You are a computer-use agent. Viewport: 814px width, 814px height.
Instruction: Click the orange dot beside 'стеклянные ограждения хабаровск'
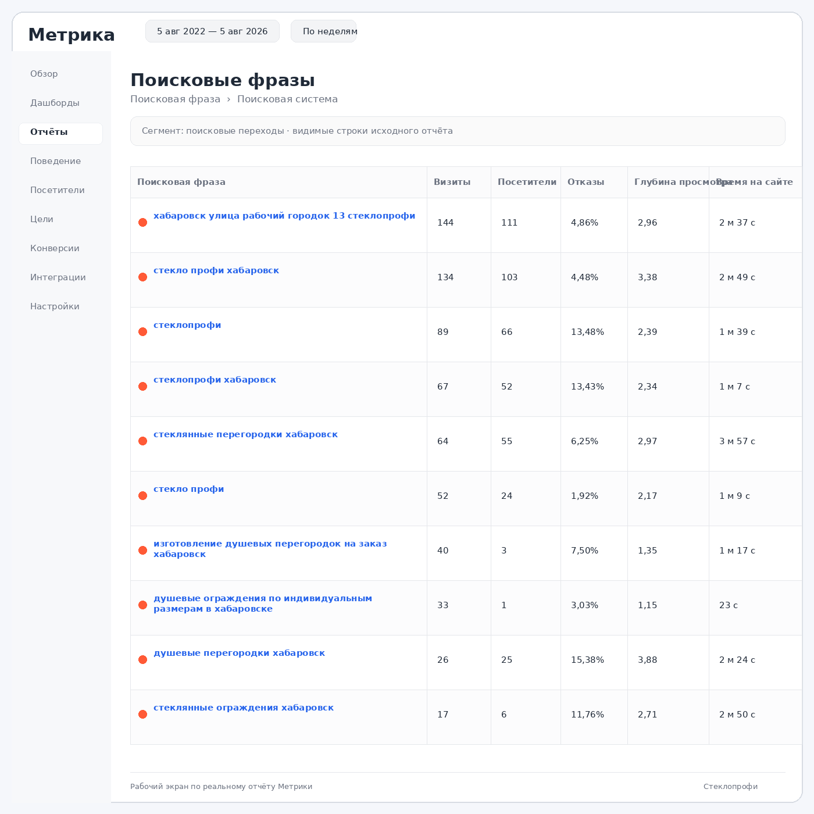[142, 715]
